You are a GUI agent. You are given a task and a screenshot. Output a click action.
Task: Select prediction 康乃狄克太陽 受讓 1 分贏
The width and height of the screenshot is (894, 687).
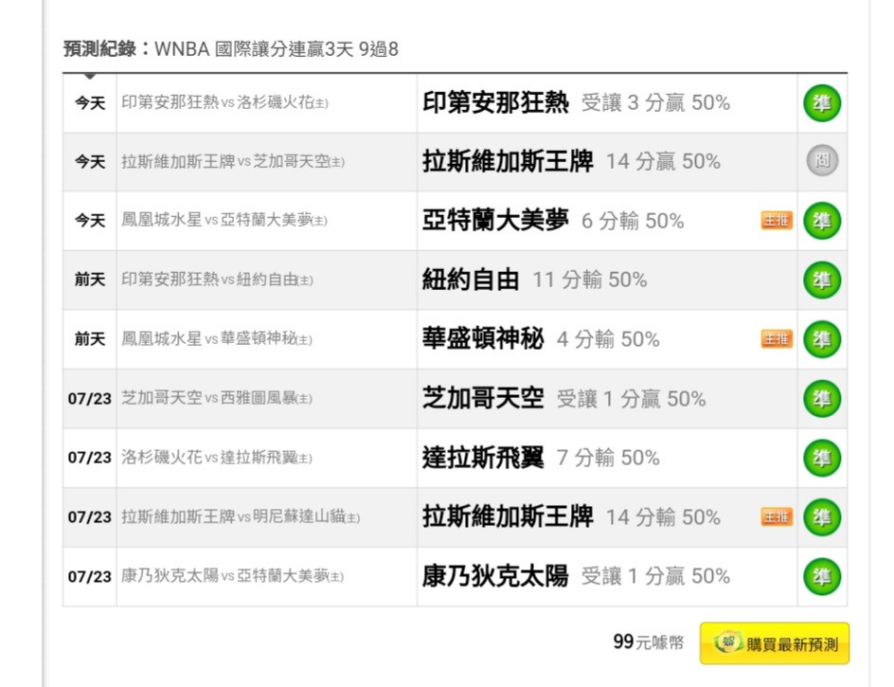(576, 576)
